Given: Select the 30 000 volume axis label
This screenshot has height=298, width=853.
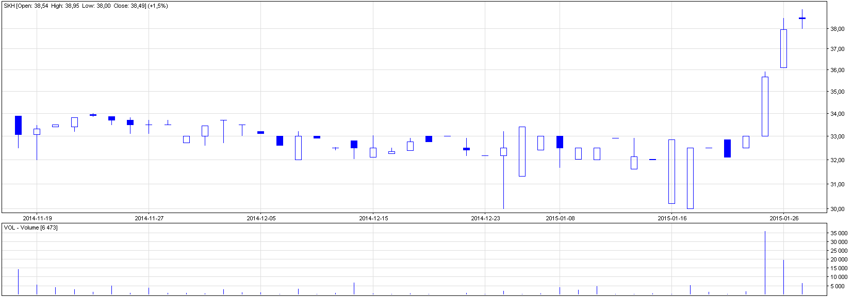Looking at the screenshot, I should pyautogui.click(x=839, y=242).
